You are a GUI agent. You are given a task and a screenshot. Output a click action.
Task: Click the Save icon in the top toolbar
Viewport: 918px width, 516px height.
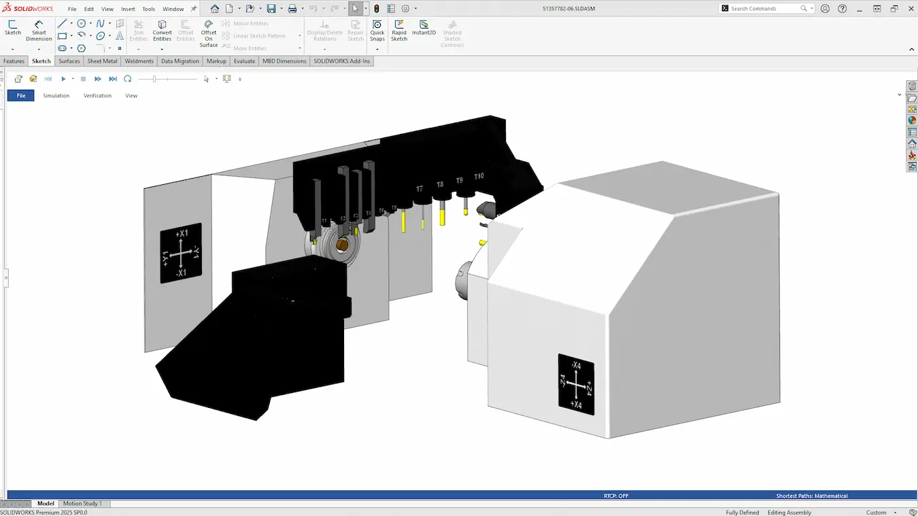(x=271, y=9)
